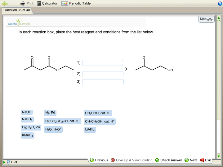
Task: Select the Question 35 of 40 tab
Action: [17, 10]
